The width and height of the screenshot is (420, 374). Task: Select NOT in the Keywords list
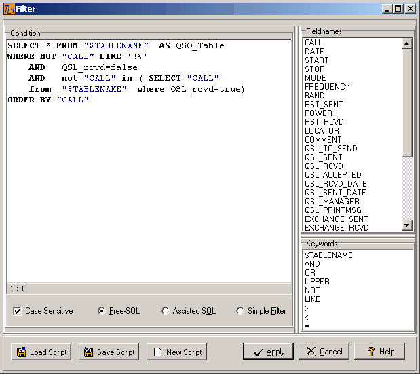[x=312, y=291]
